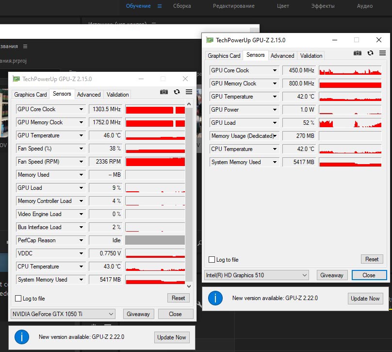Click sensor list scrollbar thumb in NVIDIA window

189,195
